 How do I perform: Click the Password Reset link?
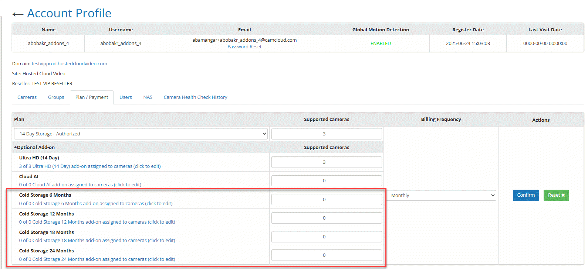click(244, 47)
